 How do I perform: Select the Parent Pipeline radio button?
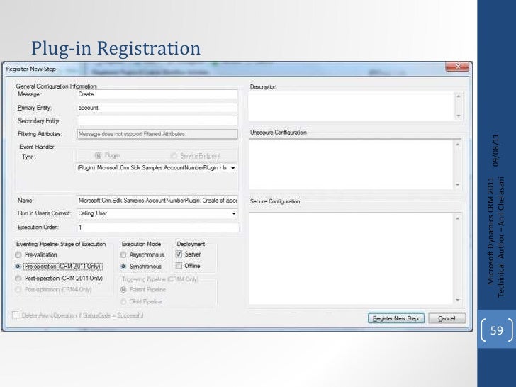pos(123,290)
